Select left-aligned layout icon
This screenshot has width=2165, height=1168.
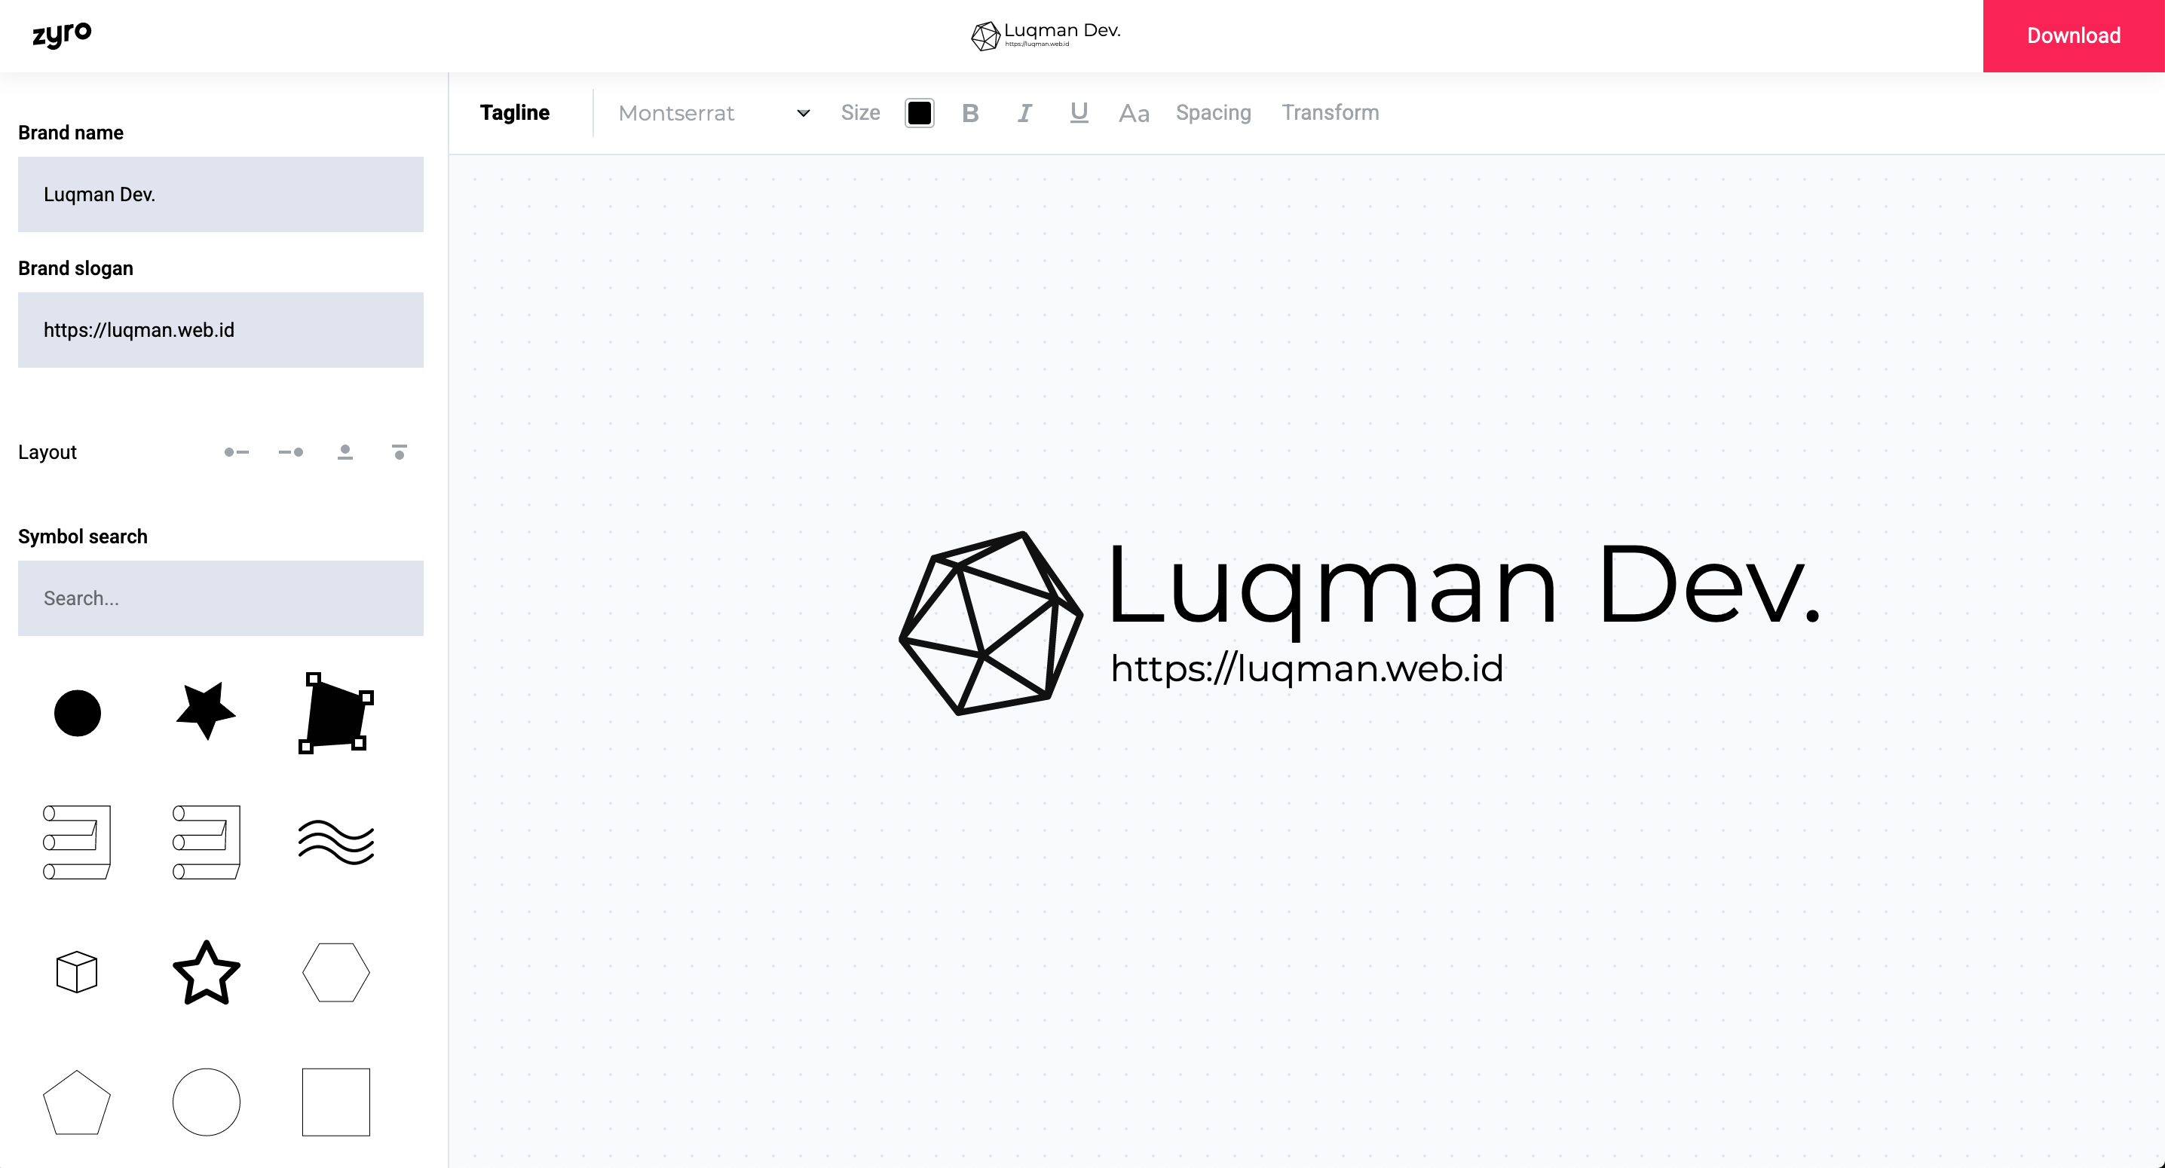pyautogui.click(x=236, y=451)
